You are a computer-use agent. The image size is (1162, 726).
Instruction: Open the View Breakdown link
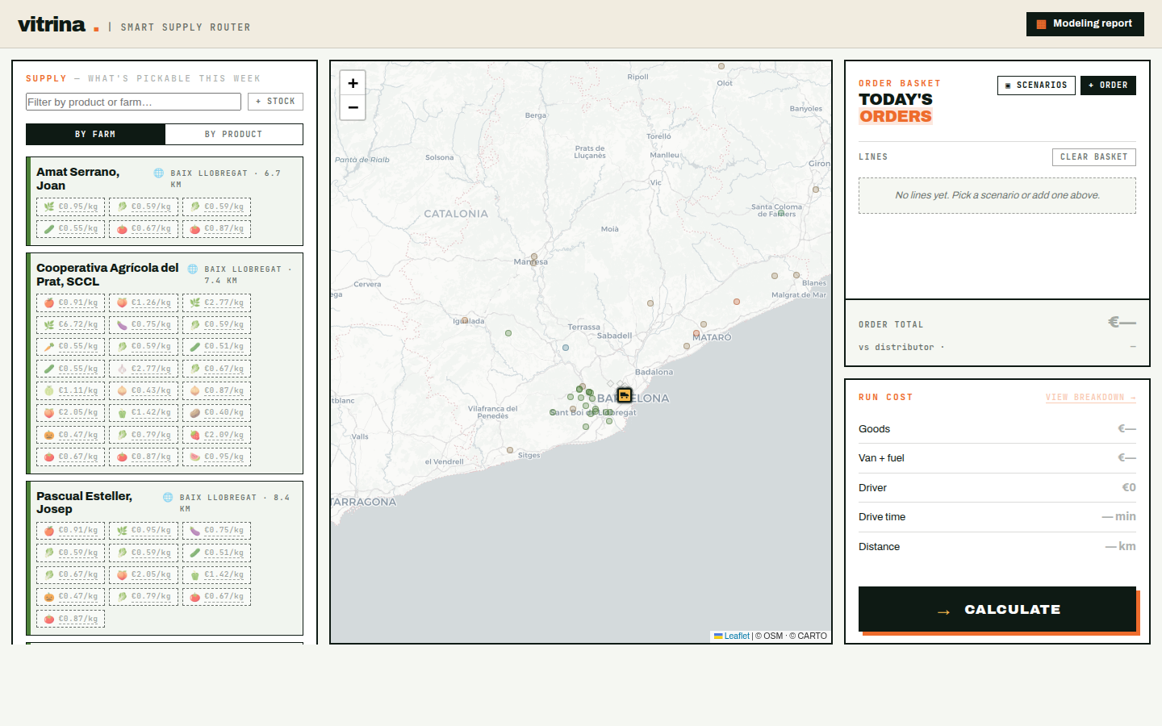pos(1091,398)
